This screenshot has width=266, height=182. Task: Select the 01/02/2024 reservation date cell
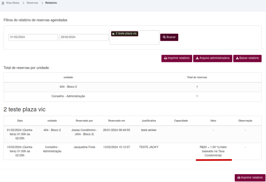tap(20, 134)
